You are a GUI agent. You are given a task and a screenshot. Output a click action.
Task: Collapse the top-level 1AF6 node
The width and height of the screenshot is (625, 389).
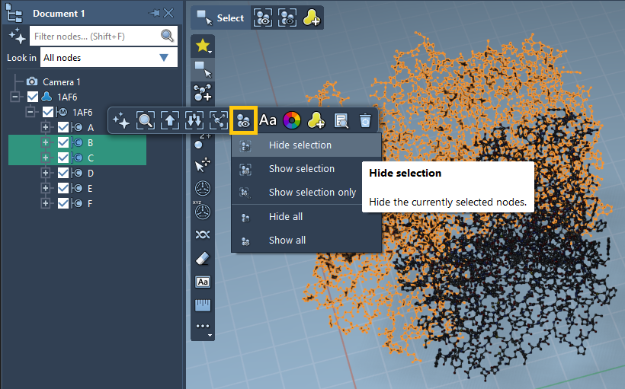15,97
